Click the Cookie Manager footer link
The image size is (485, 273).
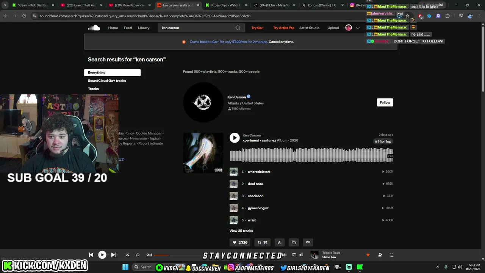coord(149,133)
